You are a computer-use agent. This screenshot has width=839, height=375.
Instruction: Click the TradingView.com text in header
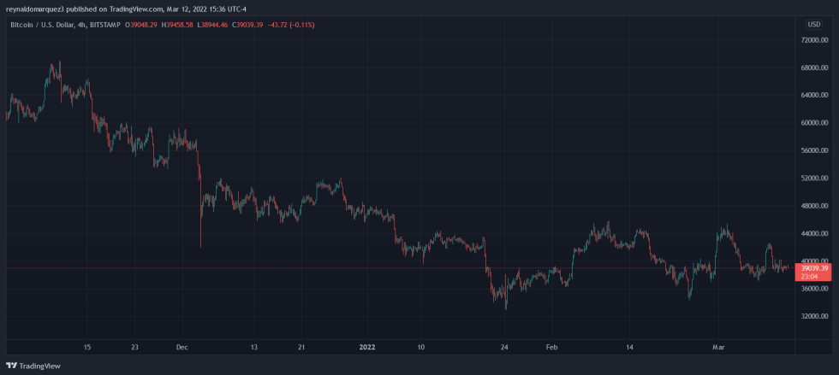136,9
